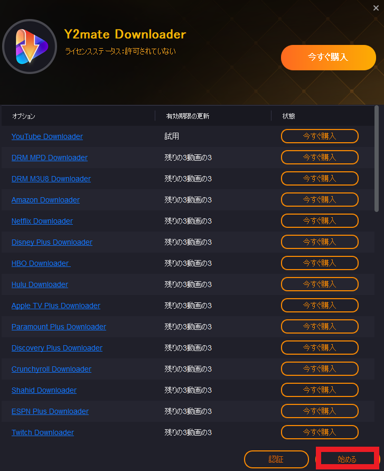Click the 始める button
Screen dimensions: 384x471
(x=347, y=459)
